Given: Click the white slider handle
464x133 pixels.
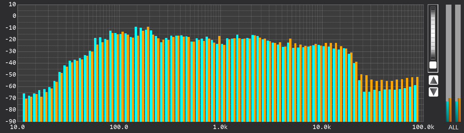Looking at the screenshot, I should point(433,65).
